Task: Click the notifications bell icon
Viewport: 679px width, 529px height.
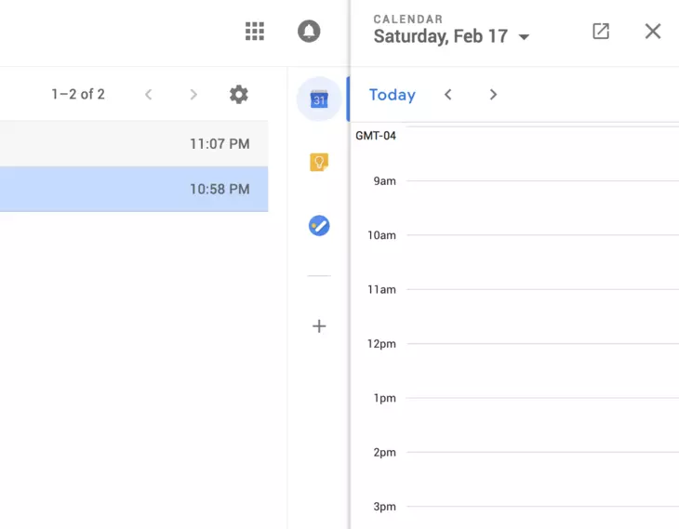Action: tap(309, 32)
